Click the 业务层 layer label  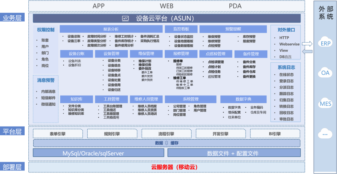(x=12, y=18)
